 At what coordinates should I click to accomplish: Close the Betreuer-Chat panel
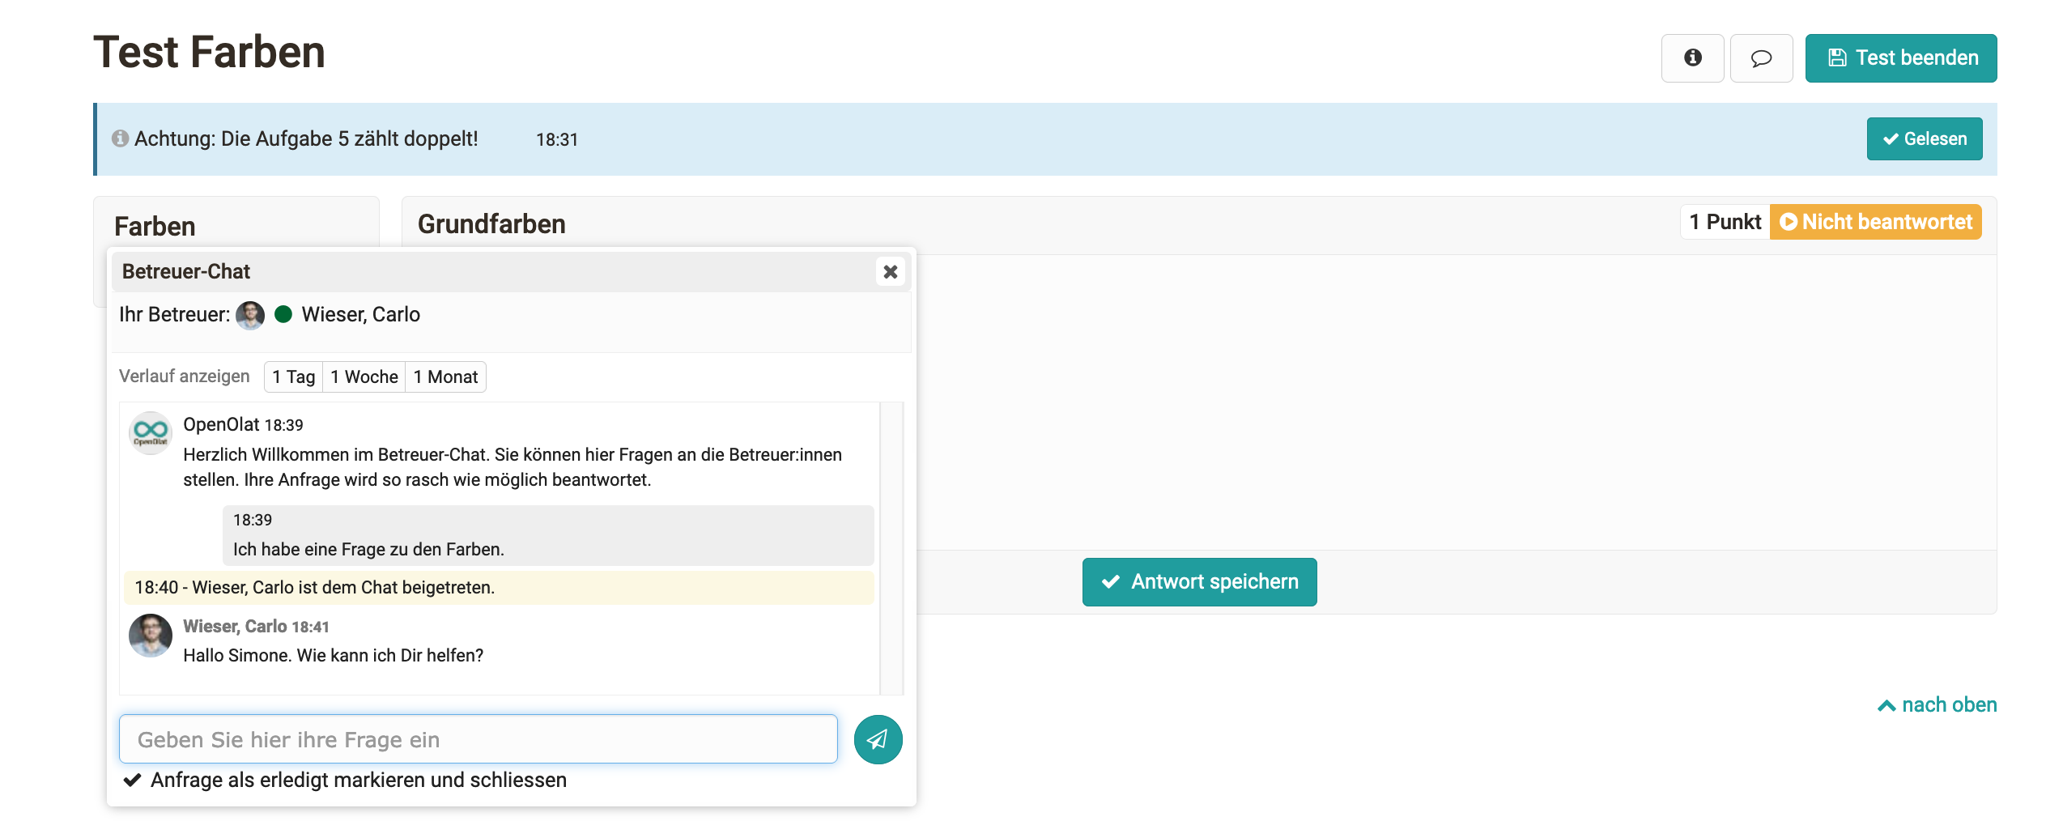click(x=890, y=272)
